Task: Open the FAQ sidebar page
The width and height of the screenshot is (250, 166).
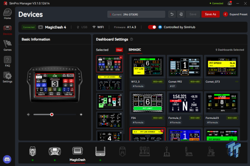Action: 8,62
